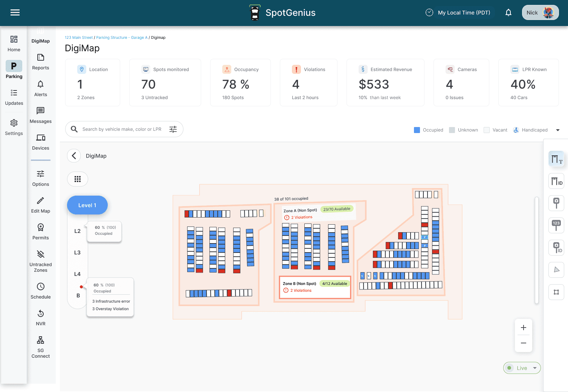
Task: Open Nick user profile menu
Action: 540,13
